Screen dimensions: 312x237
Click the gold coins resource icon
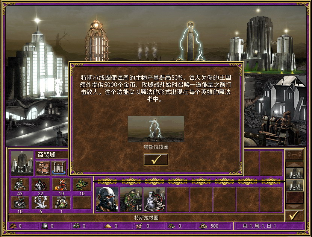click(x=203, y=226)
